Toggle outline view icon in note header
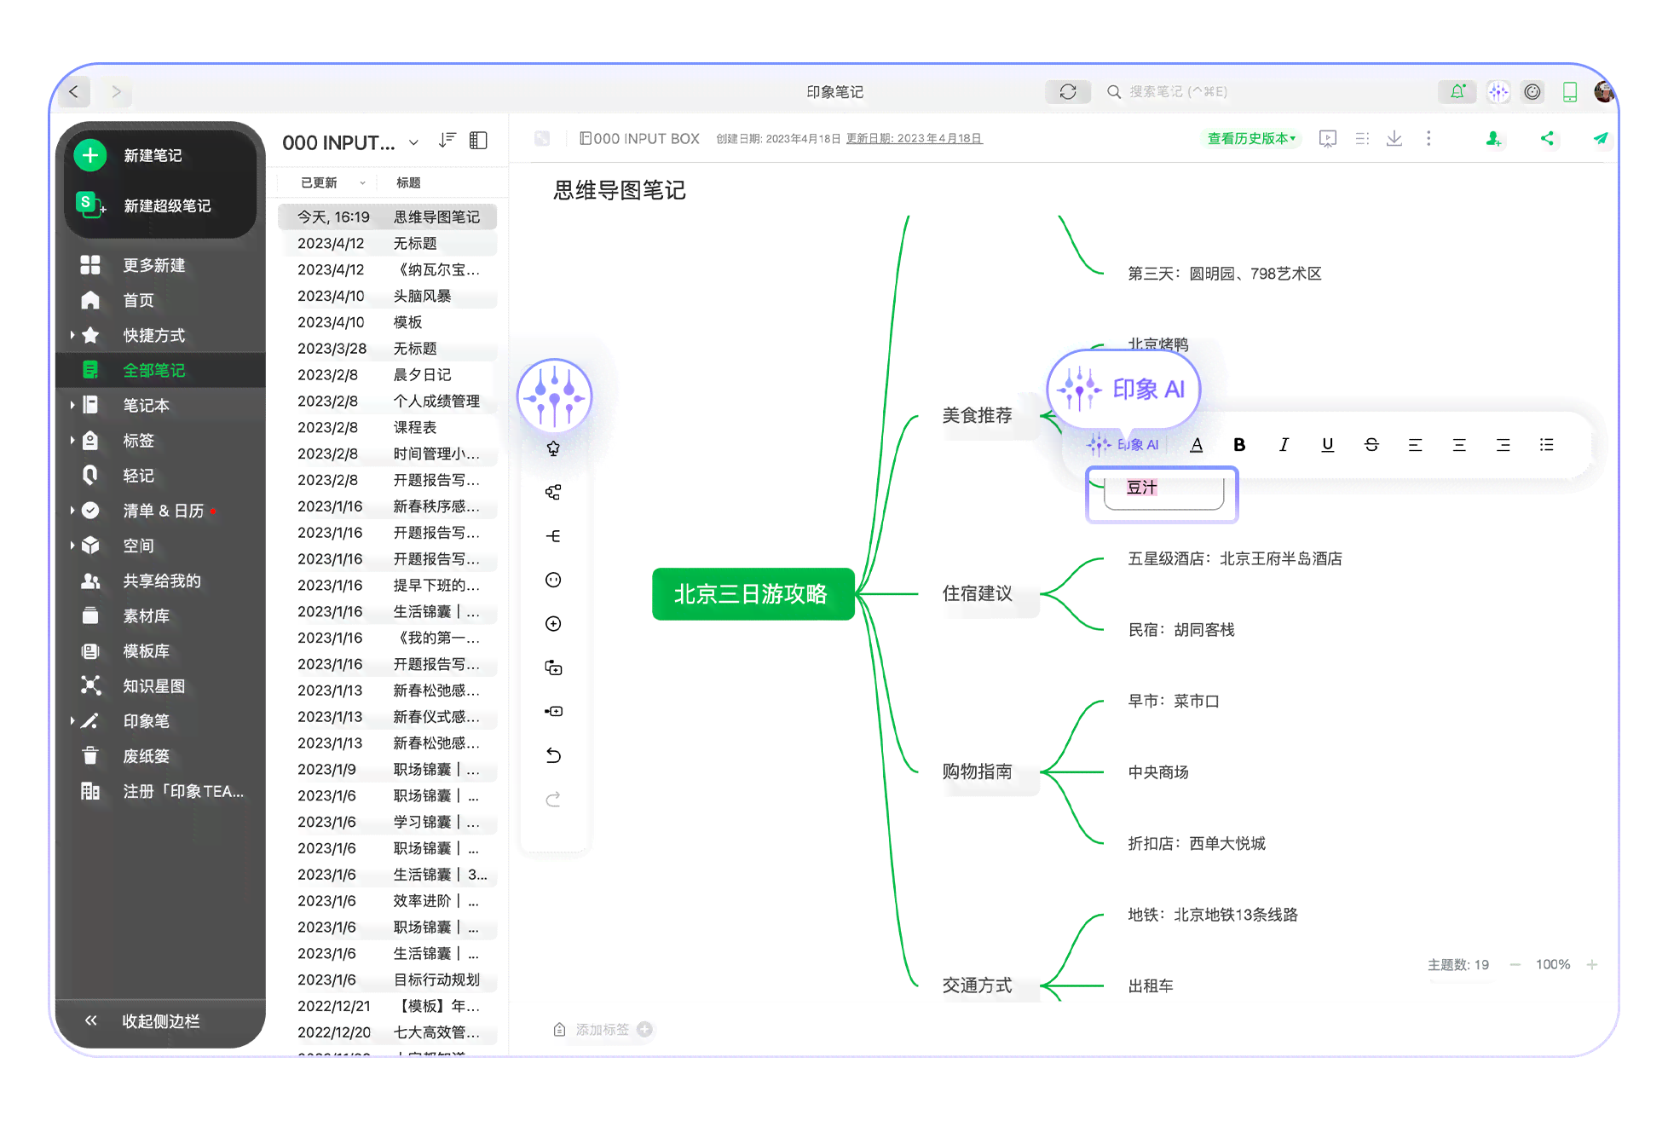 pyautogui.click(x=1362, y=138)
